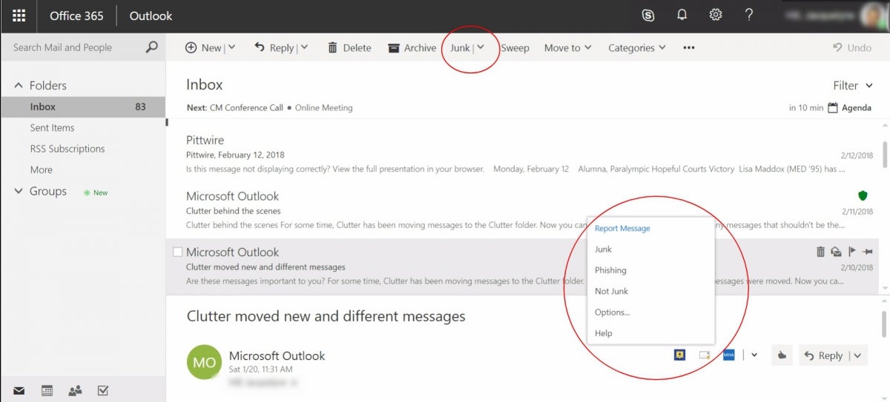Image resolution: width=890 pixels, height=402 pixels.
Task: Open the Junk dropdown arrow
Action: (481, 47)
